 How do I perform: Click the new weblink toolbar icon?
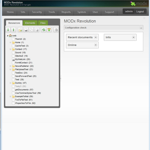click(x=26, y=30)
